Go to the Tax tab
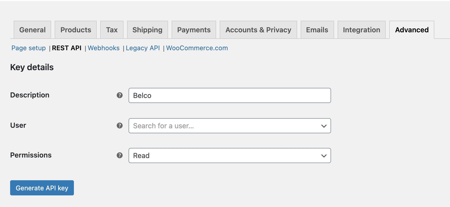The width and height of the screenshot is (450, 207). pos(112,30)
